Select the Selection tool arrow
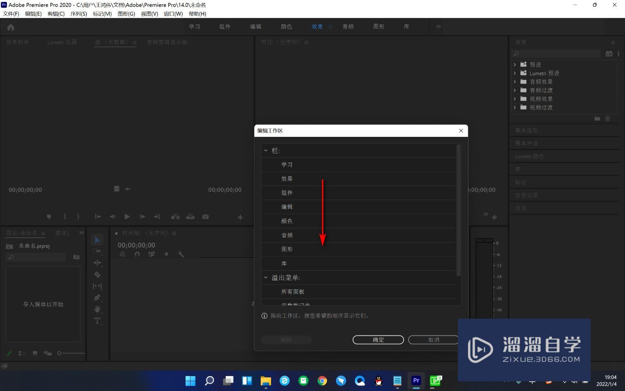 (97, 240)
